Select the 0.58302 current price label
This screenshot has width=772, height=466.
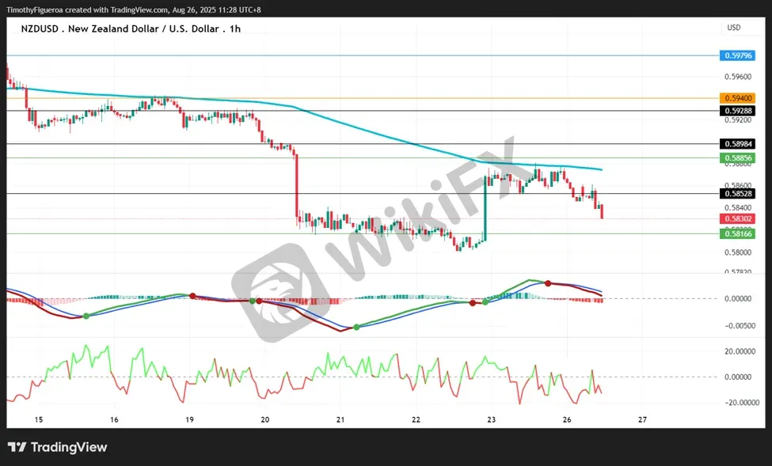point(737,219)
